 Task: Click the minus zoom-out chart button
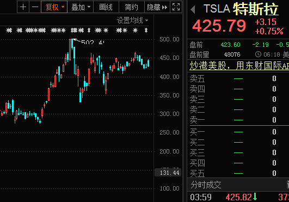[35, 7]
